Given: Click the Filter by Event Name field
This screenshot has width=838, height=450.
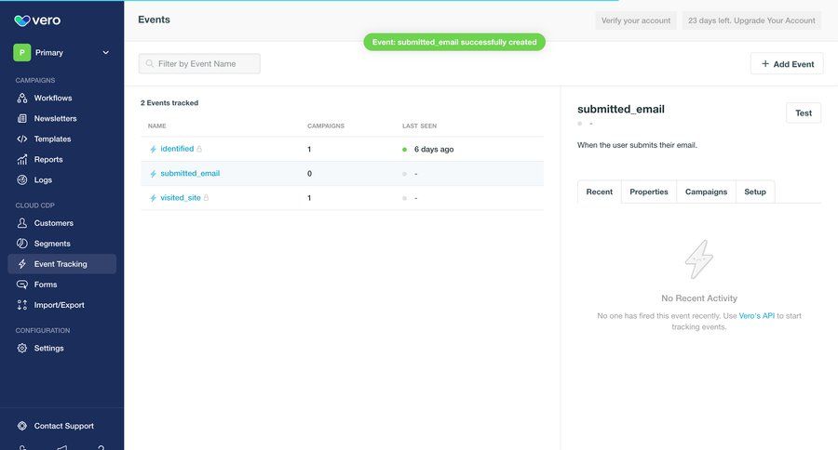Looking at the screenshot, I should (x=199, y=63).
